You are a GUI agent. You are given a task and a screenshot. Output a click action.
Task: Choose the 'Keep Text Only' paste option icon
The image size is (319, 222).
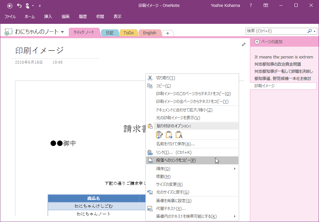(178, 135)
